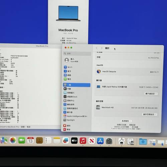Viewport: 167px width, 167px height.
Task: Click the MacBook Pro image in About window
Action: pyautogui.click(x=68, y=13)
